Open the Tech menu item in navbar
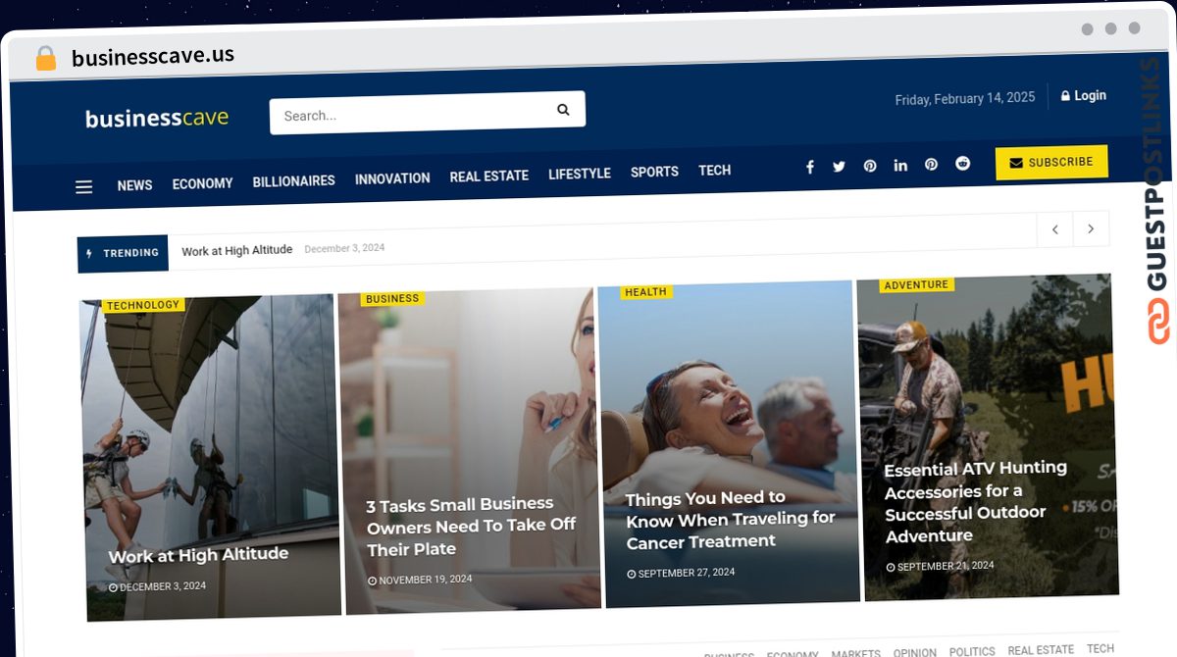Image resolution: width=1177 pixels, height=657 pixels. [x=715, y=171]
